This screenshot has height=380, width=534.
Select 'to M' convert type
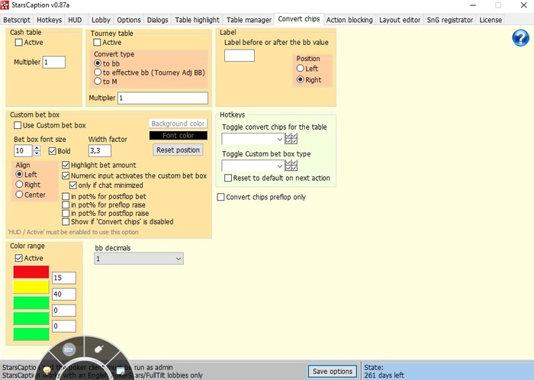click(98, 82)
